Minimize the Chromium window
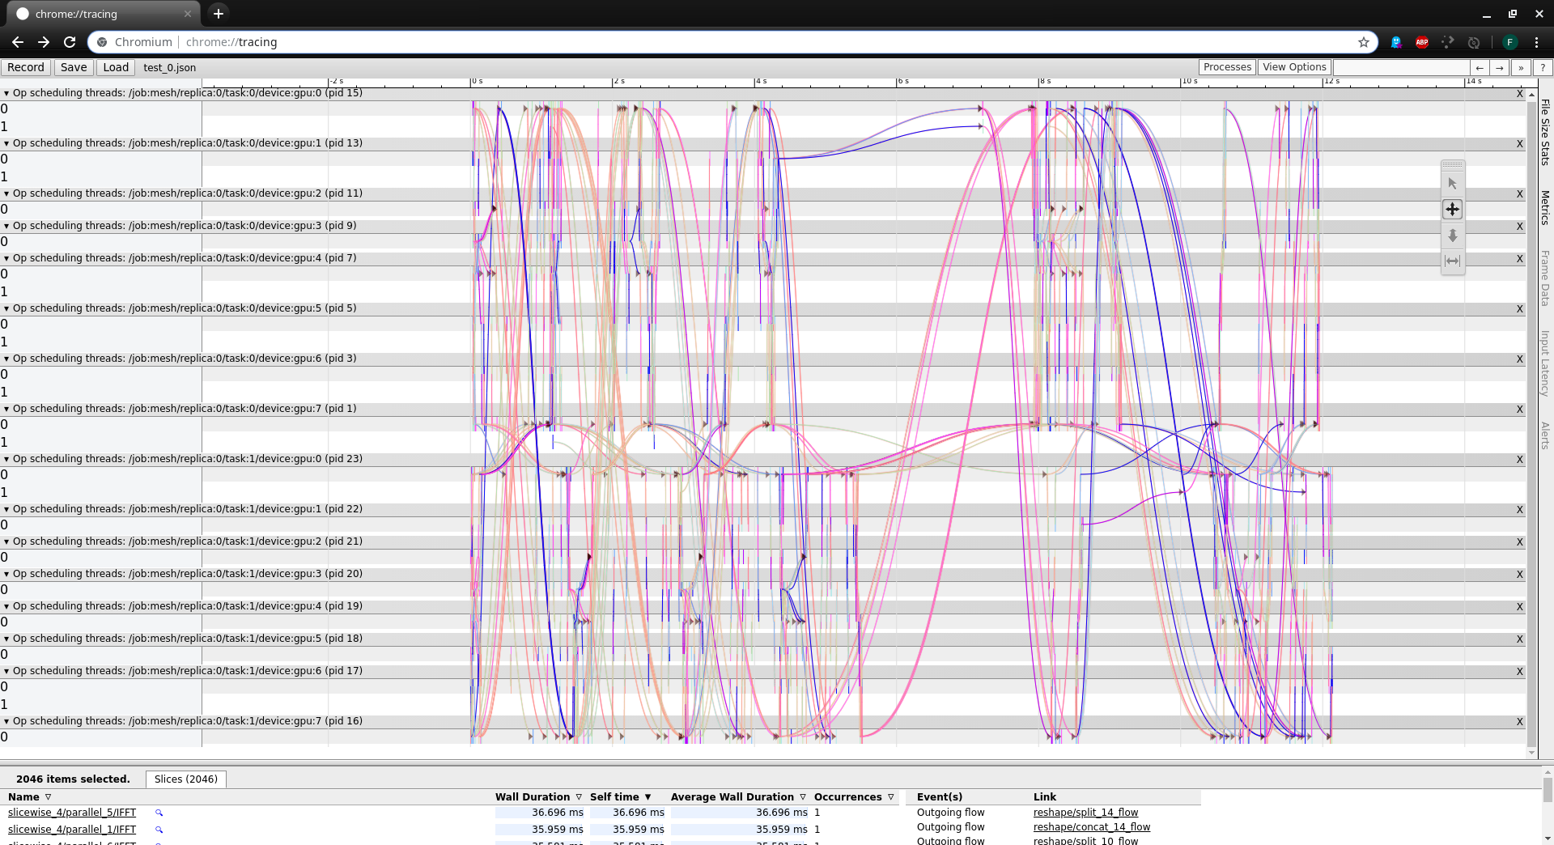 pos(1487,14)
